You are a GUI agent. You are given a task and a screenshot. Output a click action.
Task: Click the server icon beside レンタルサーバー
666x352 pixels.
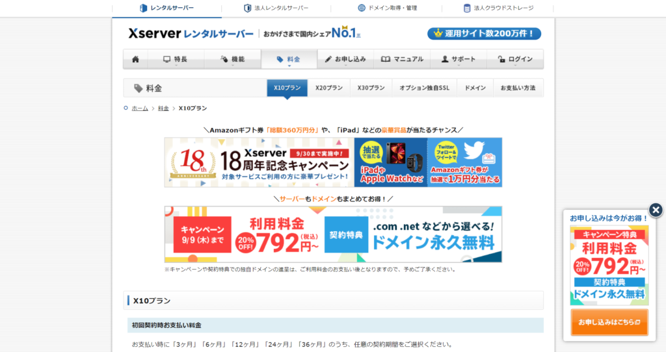[144, 8]
